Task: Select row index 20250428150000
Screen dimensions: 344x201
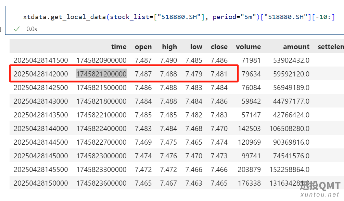Action: click(41, 183)
